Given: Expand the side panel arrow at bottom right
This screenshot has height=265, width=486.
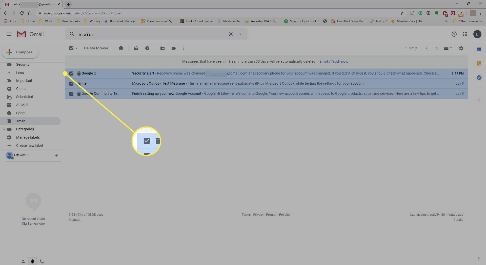Looking at the screenshot, I should click(x=479, y=258).
